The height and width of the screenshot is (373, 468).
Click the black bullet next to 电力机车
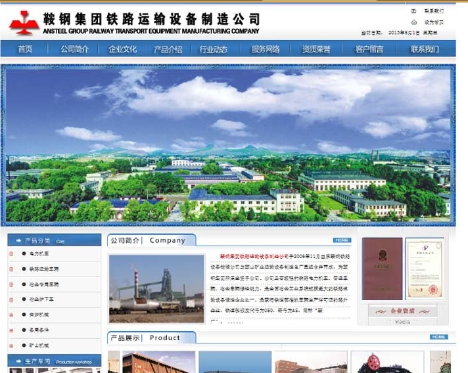tap(24, 253)
